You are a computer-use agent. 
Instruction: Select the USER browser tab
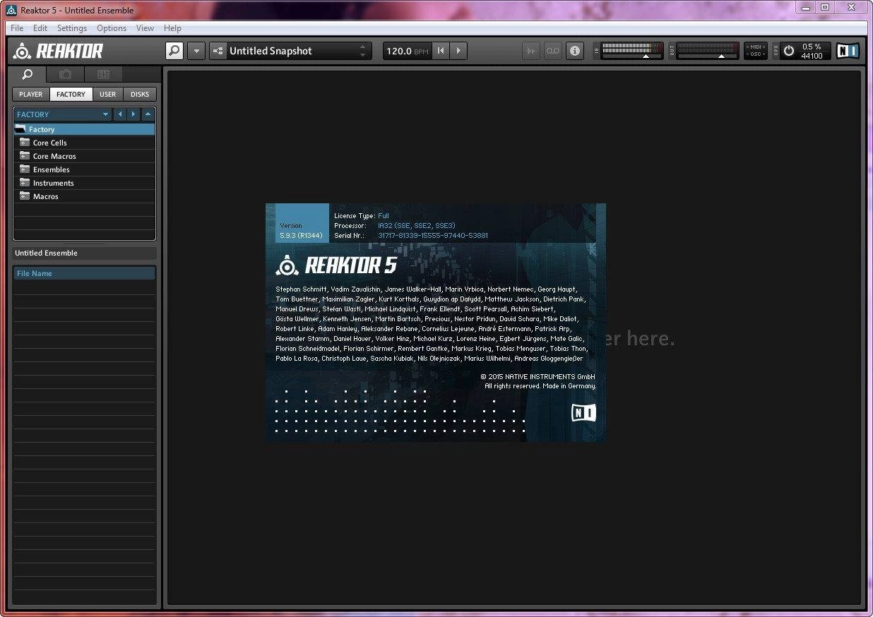coord(107,94)
